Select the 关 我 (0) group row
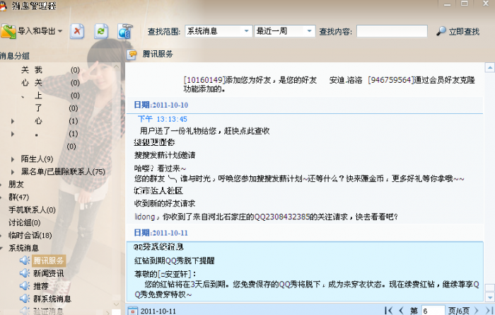 click(50, 70)
